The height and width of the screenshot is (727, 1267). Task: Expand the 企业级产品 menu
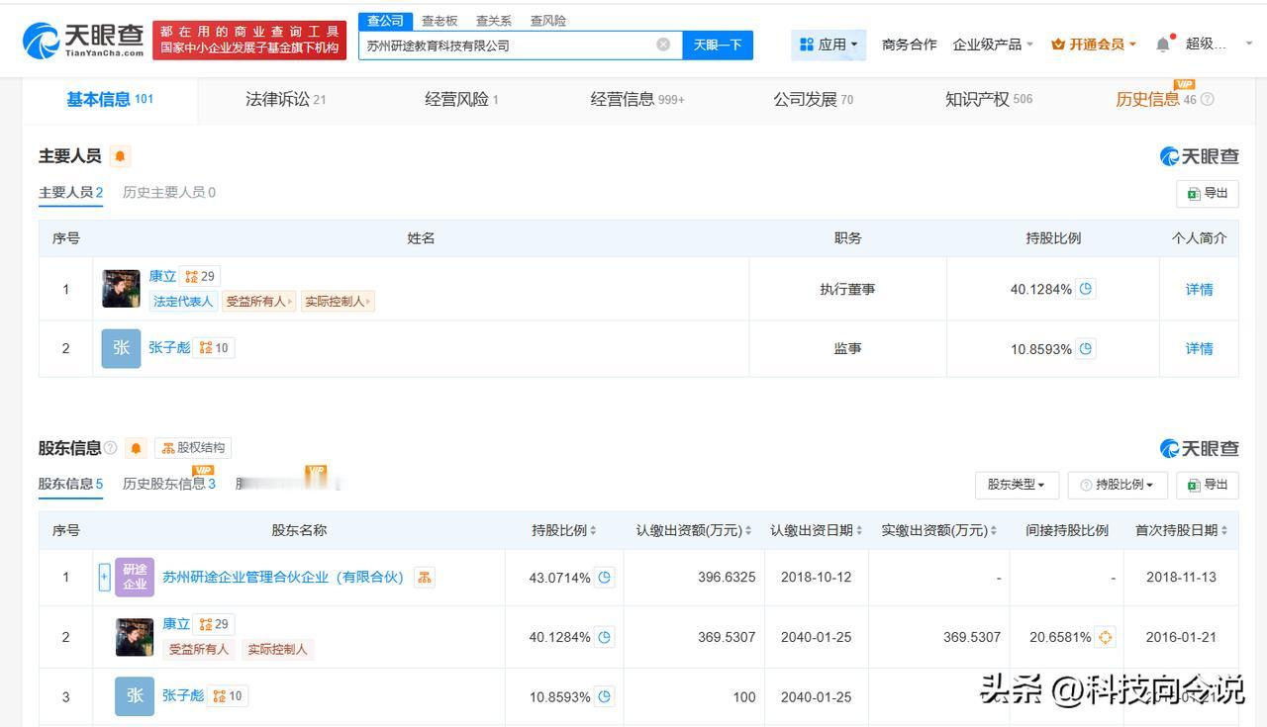(993, 45)
